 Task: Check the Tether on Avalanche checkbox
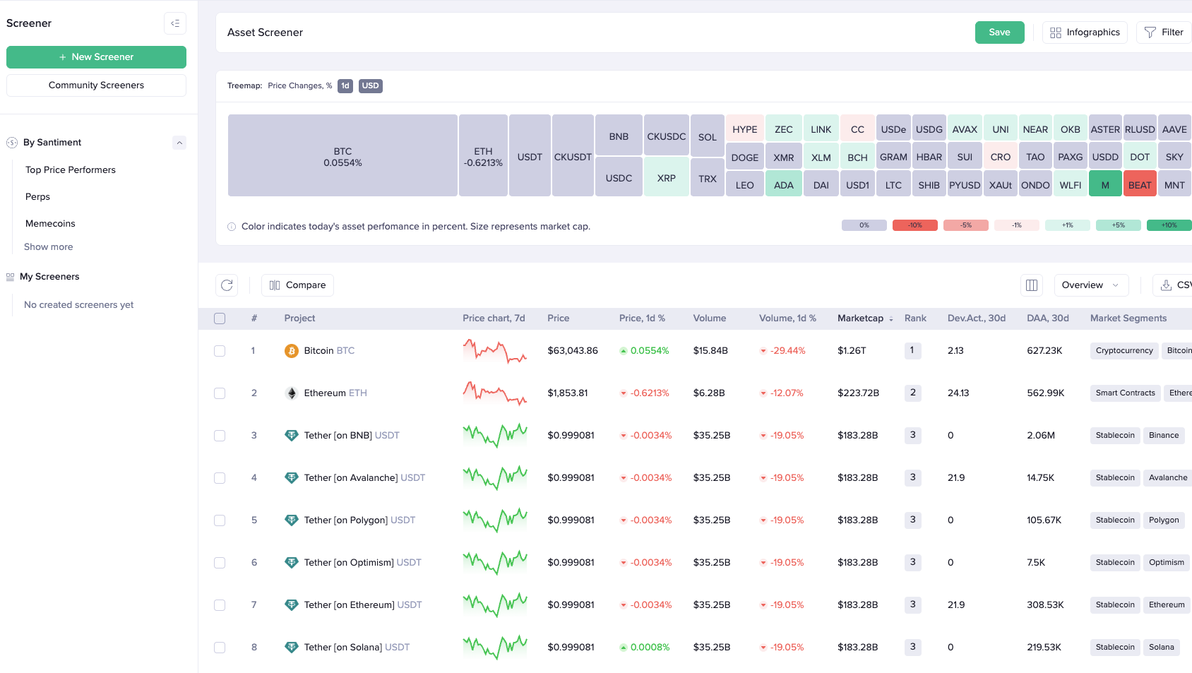(220, 478)
